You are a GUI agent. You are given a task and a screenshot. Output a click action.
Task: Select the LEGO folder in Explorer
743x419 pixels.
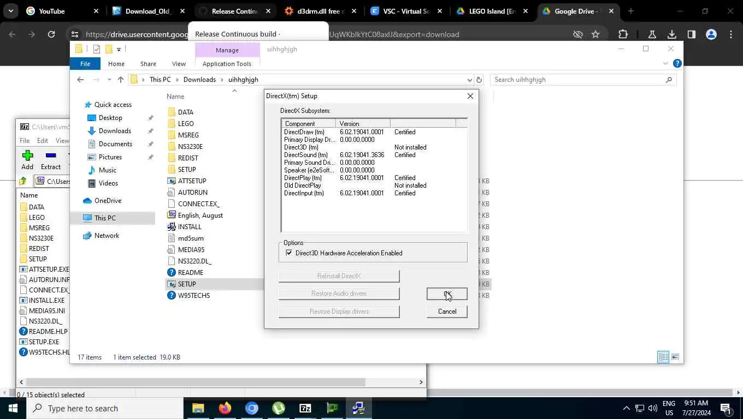click(186, 124)
